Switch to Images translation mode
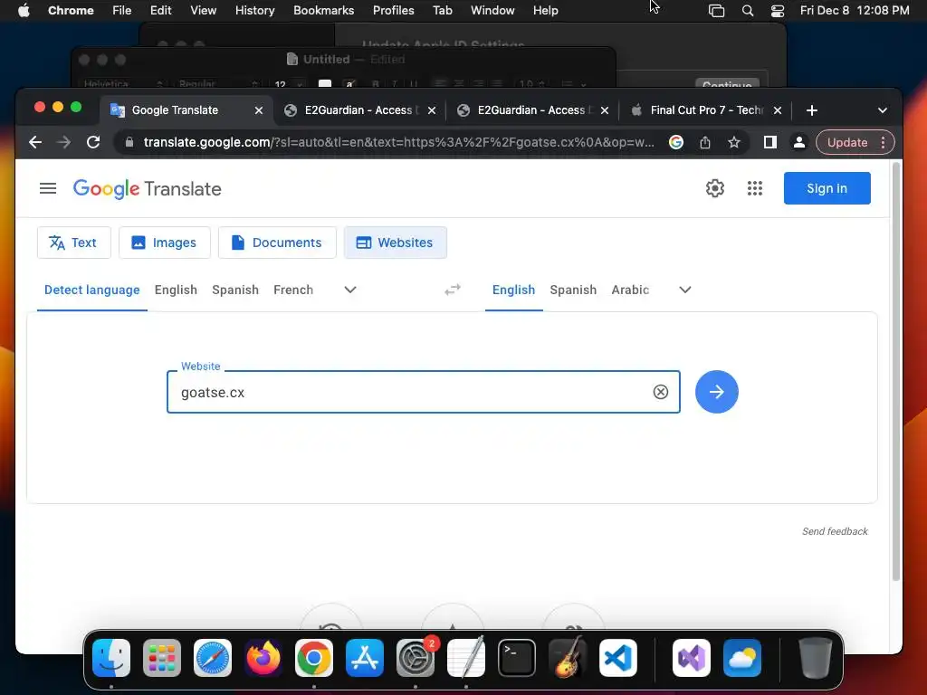Screen dimensions: 927x695 coord(165,243)
